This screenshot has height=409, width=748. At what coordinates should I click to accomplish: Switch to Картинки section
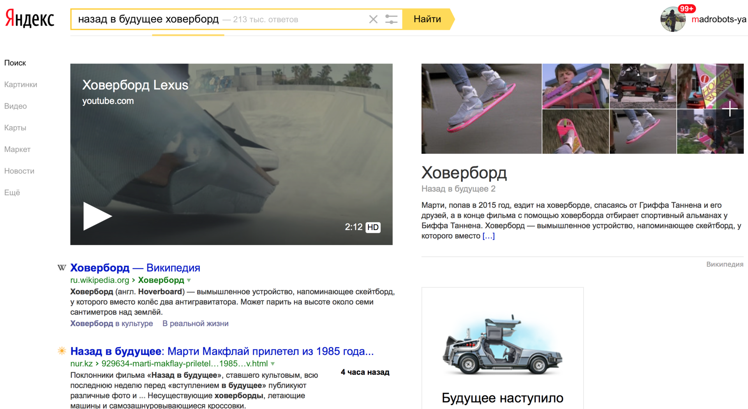(x=21, y=84)
